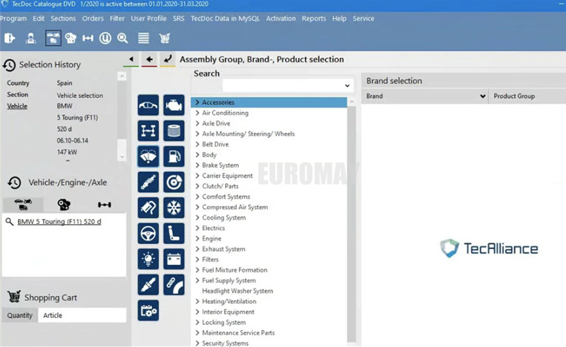This screenshot has height=347, width=566.
Task: Select the Clutch/ Parts row text
Action: [x=220, y=186]
